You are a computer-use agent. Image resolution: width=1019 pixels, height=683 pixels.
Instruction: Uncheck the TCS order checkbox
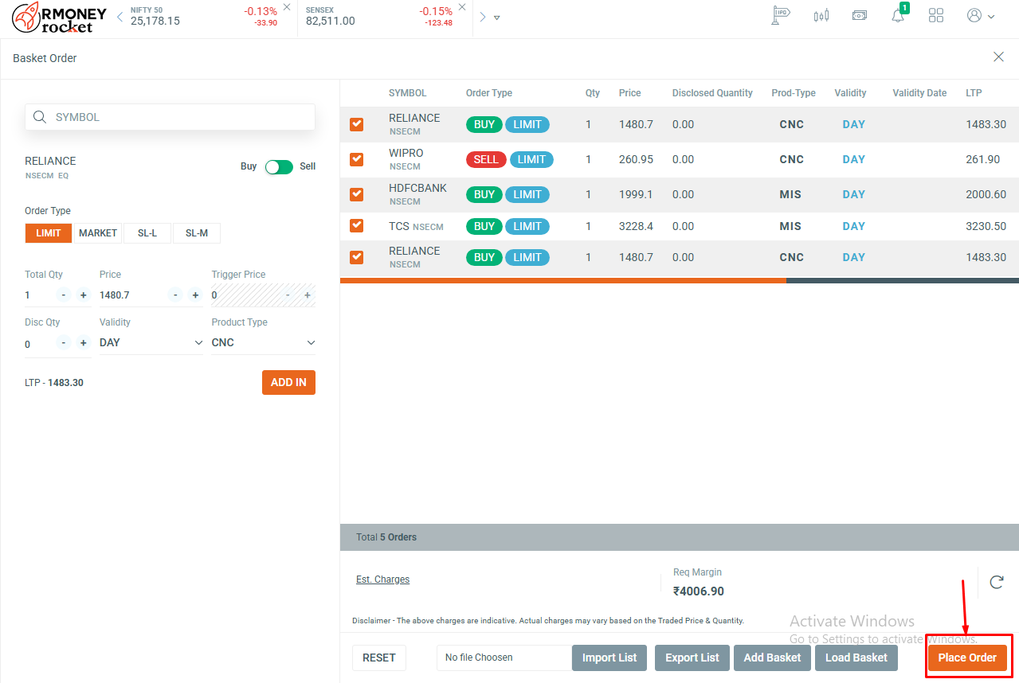(x=356, y=226)
